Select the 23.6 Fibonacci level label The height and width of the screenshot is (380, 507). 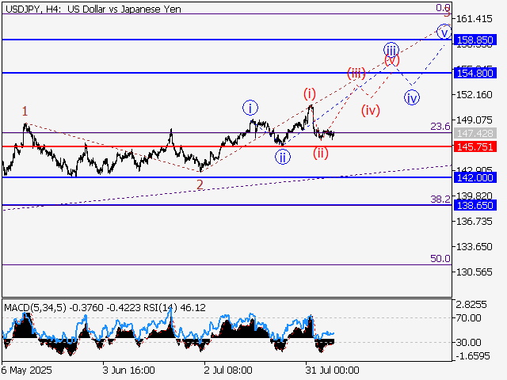[440, 126]
